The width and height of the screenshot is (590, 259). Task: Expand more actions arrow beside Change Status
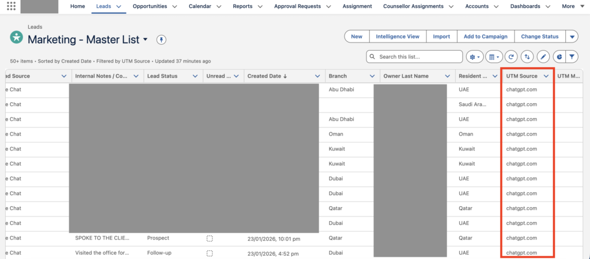pos(572,37)
